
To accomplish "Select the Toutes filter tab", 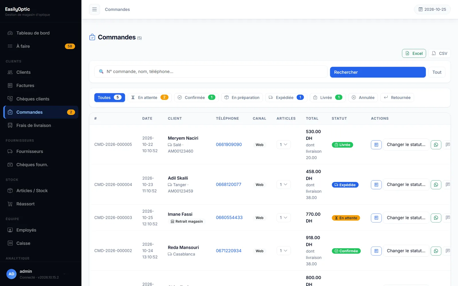I will [x=110, y=98].
